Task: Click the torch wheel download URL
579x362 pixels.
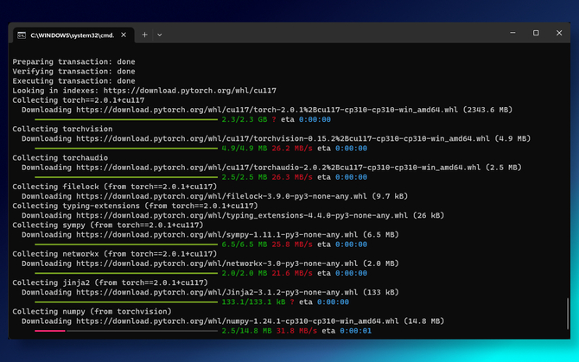Action: [x=267, y=110]
